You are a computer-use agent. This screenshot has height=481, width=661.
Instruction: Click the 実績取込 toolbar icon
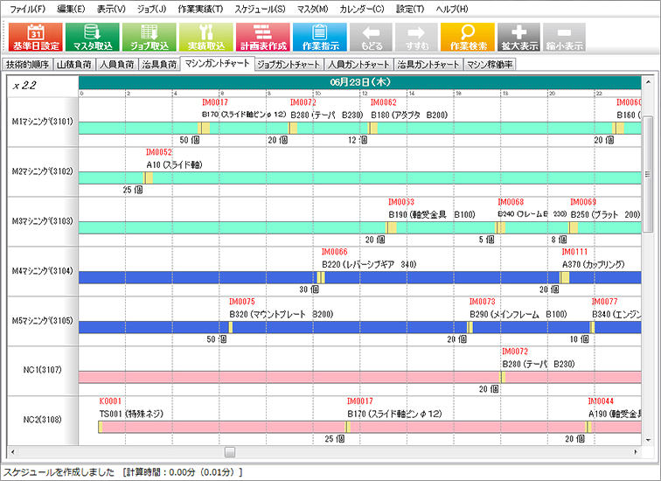[x=205, y=36]
